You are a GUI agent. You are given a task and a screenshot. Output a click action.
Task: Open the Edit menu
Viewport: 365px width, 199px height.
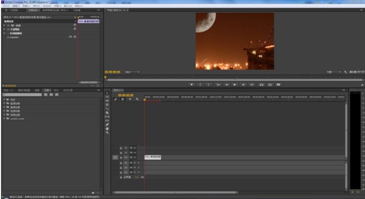(x=16, y=6)
